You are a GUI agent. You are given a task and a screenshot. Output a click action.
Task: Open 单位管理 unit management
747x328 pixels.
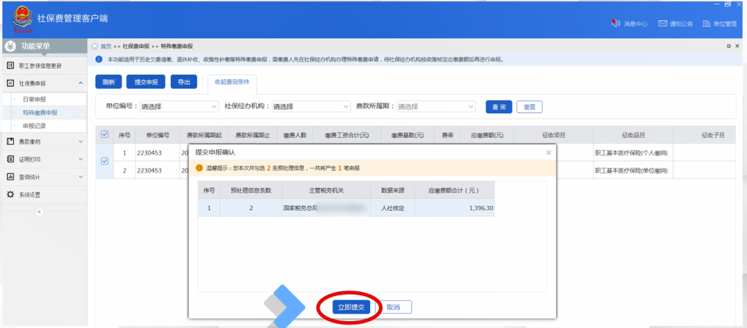click(720, 23)
